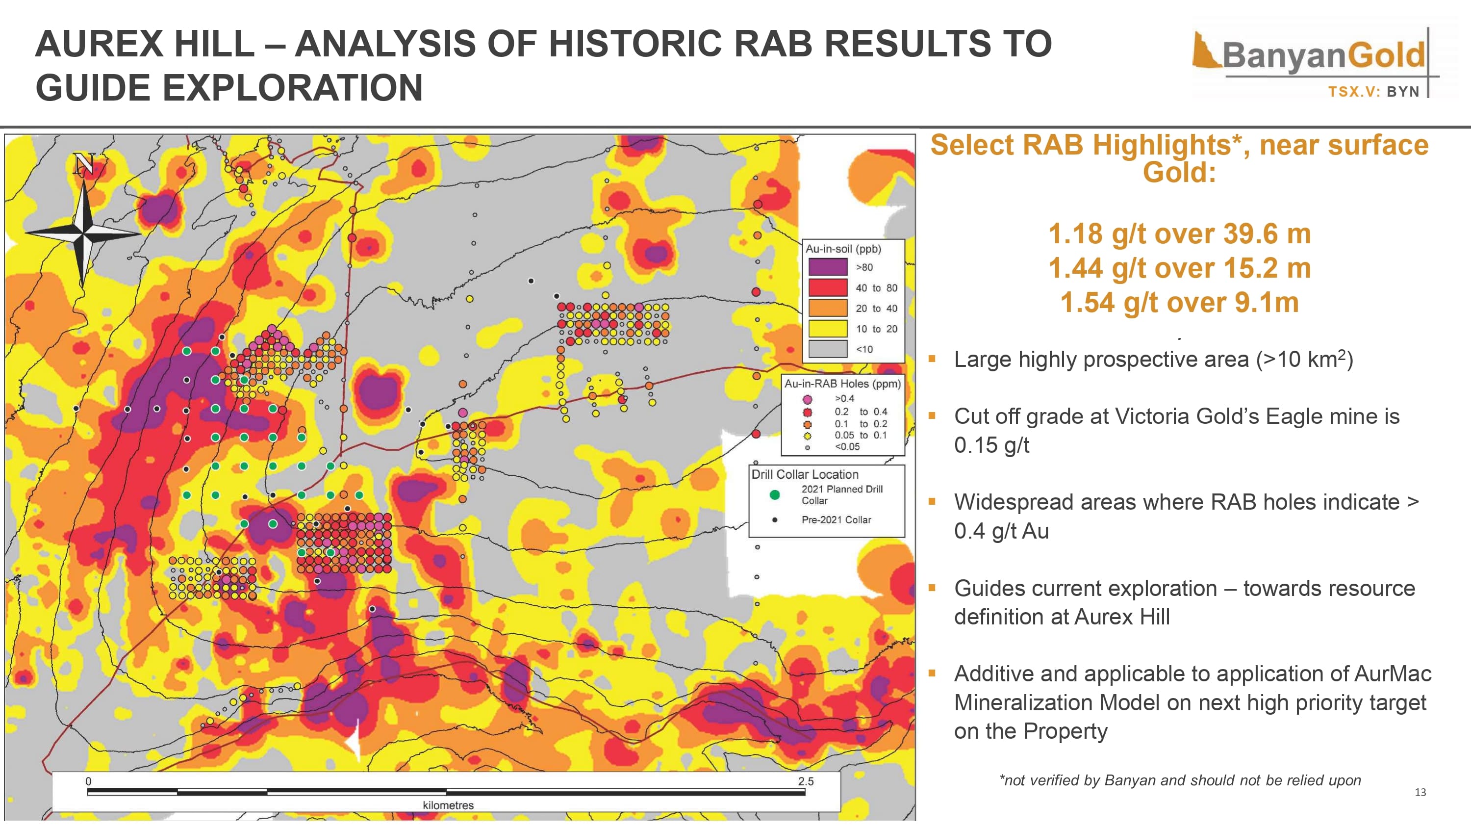Click the '1.18 g/t over 39.6 m' highlight

1179,234
